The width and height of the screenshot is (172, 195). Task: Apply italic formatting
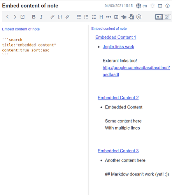point(41,17)
